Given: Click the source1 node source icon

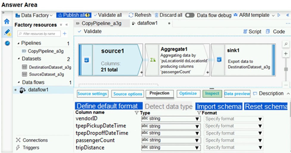Looking at the screenshot, I should [86, 60].
